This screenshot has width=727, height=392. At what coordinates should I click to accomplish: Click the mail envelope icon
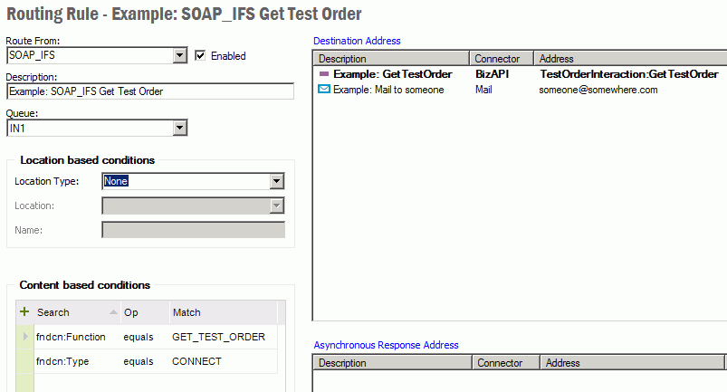coord(324,90)
